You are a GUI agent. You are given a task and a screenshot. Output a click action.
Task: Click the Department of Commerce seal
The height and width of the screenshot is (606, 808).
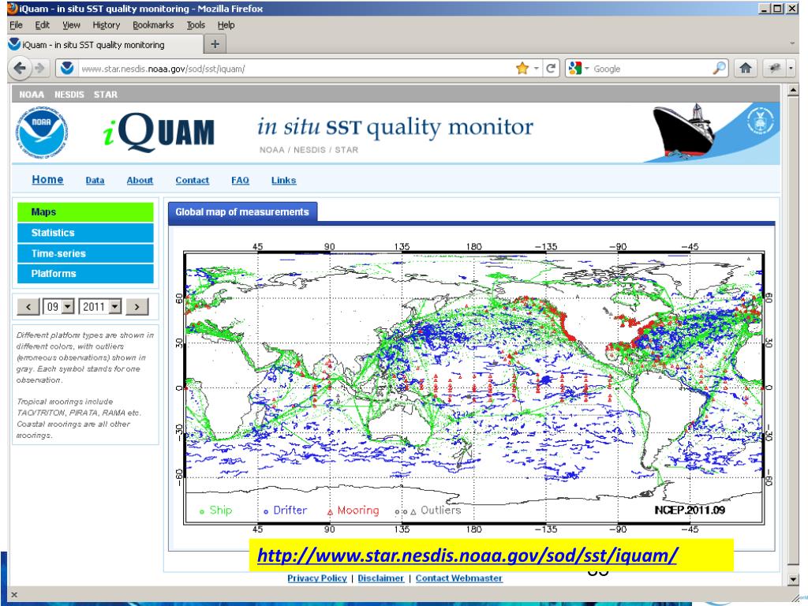[x=761, y=121]
